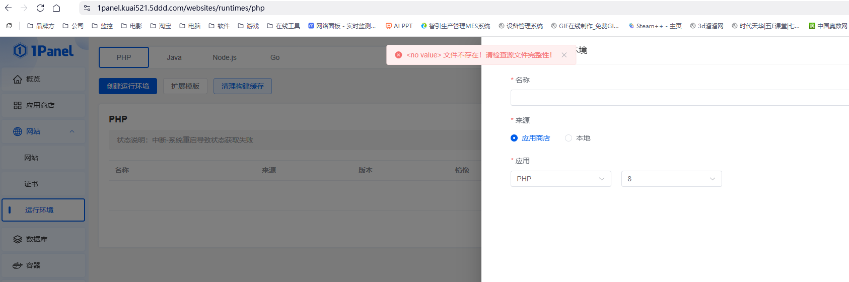The image size is (849, 282).
Task: Switch to the PHP tab
Action: coord(124,57)
